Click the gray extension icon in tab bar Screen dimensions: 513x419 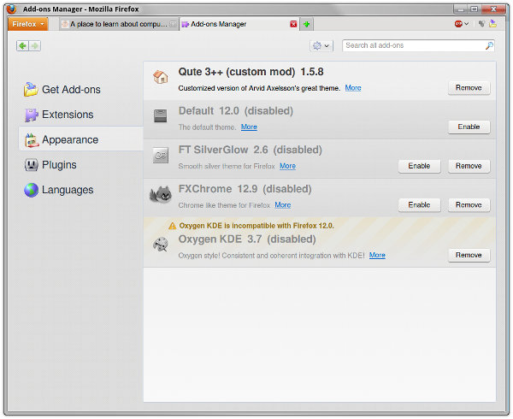coord(481,24)
